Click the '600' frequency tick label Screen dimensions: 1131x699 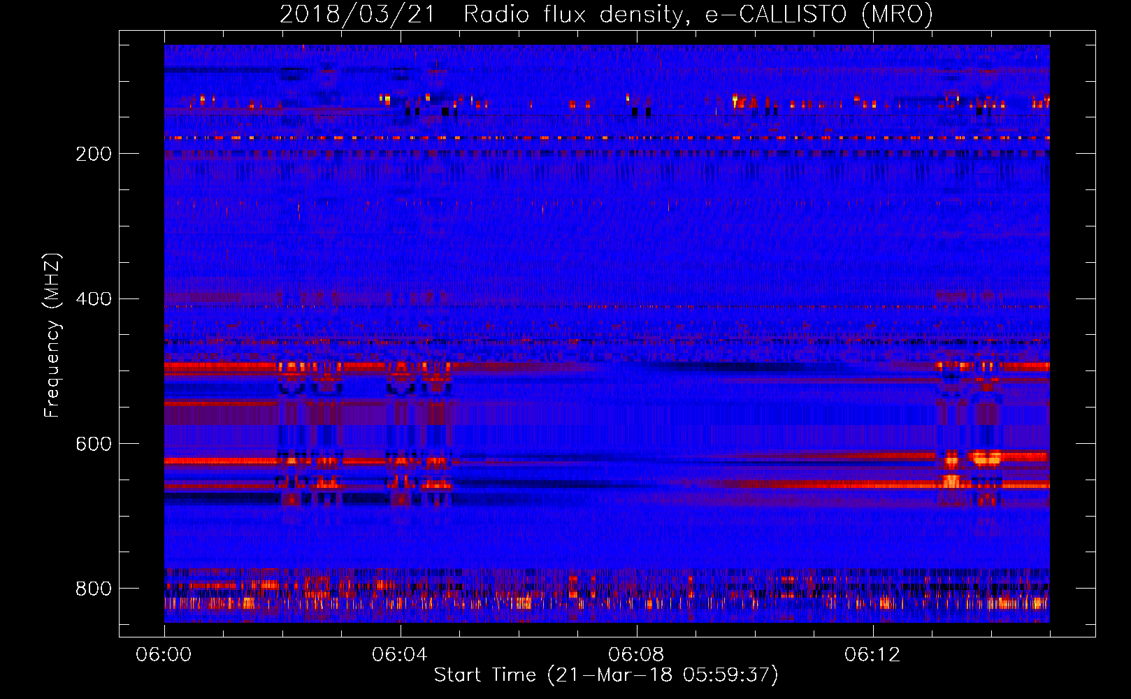click(x=94, y=445)
